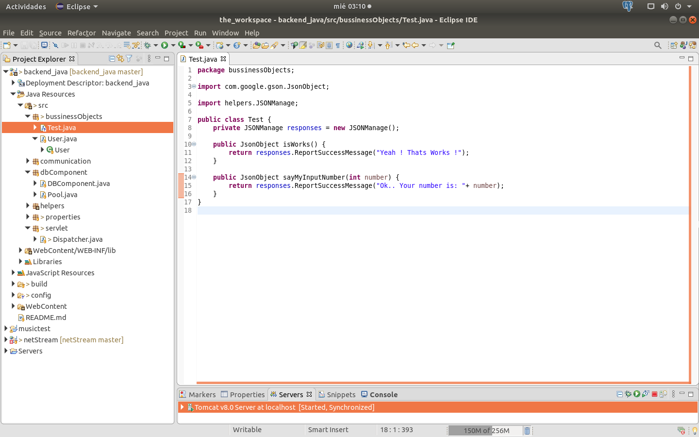The height and width of the screenshot is (437, 699).
Task: Run garbage collector trash icon
Action: [x=527, y=431]
